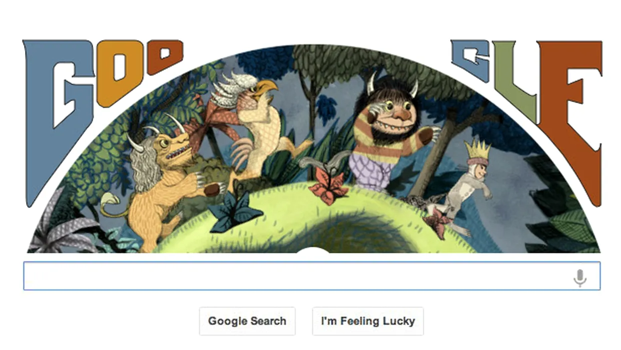Click the red flower atop the hill
The height and width of the screenshot is (350, 621).
click(328, 188)
